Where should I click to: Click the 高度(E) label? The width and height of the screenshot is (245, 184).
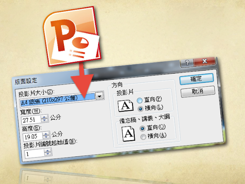tap(32, 128)
